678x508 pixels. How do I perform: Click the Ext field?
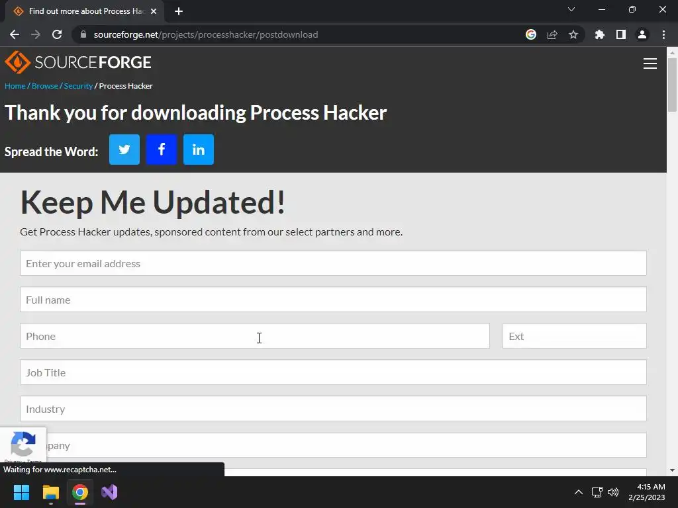[x=574, y=335]
